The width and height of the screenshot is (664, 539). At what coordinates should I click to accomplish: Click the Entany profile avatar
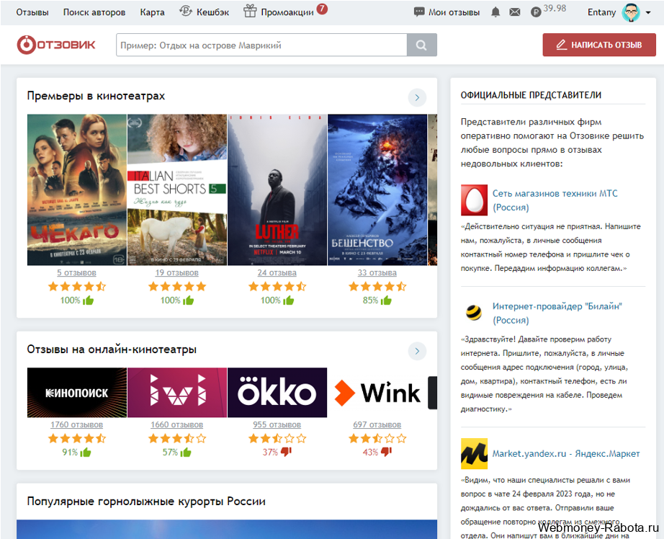tap(631, 12)
